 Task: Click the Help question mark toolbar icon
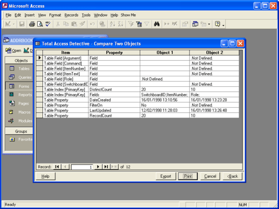[217, 24]
